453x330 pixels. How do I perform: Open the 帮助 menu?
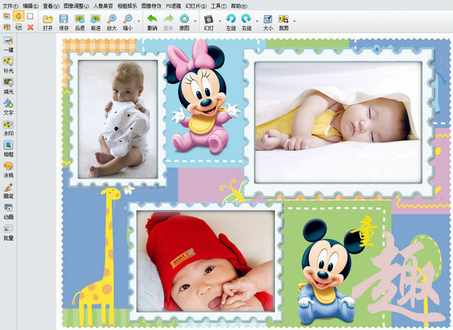point(239,6)
